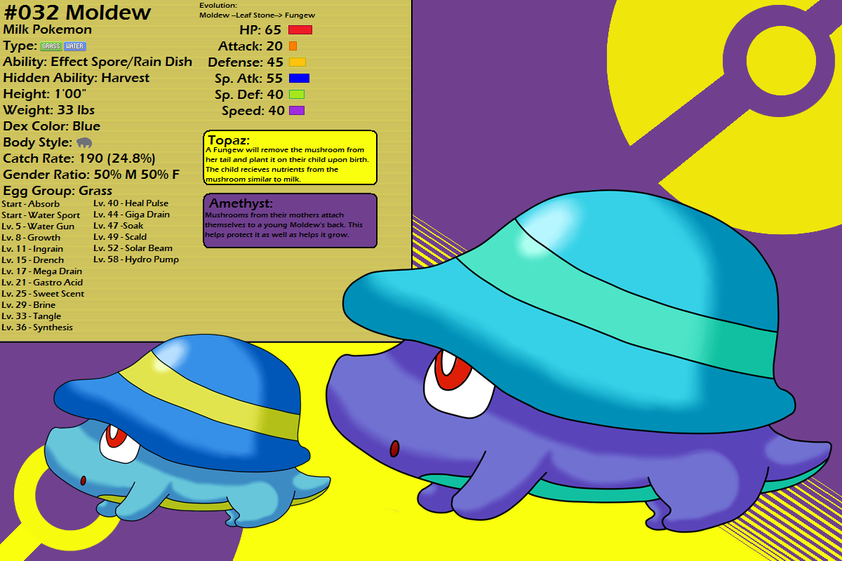Click the 'Lv. 33 - Tangle' move entry
The width and height of the screenshot is (842, 561).
click(x=32, y=316)
